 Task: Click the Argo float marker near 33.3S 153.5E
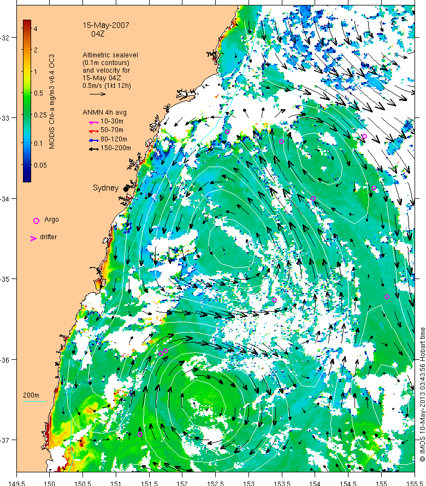[x=281, y=142]
